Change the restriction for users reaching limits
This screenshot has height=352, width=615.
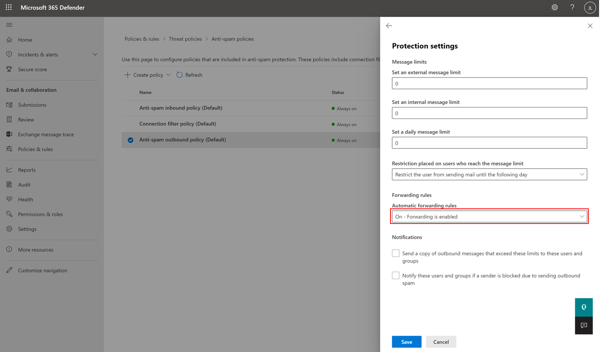point(489,174)
